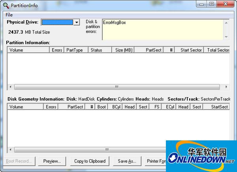The image size is (237, 172).
Task: Click the Size (MB) column header
Action: [123, 50]
